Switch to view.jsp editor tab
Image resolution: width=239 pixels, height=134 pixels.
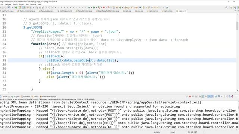coord(139,11)
